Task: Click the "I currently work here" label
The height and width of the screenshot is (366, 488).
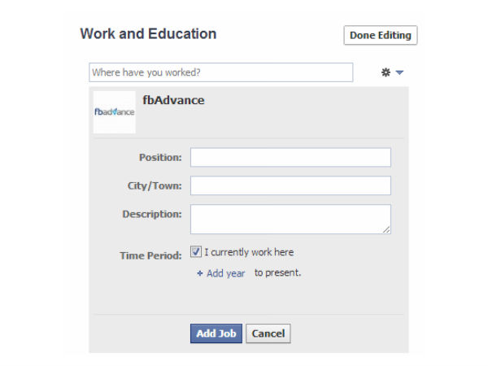Action: coord(249,252)
